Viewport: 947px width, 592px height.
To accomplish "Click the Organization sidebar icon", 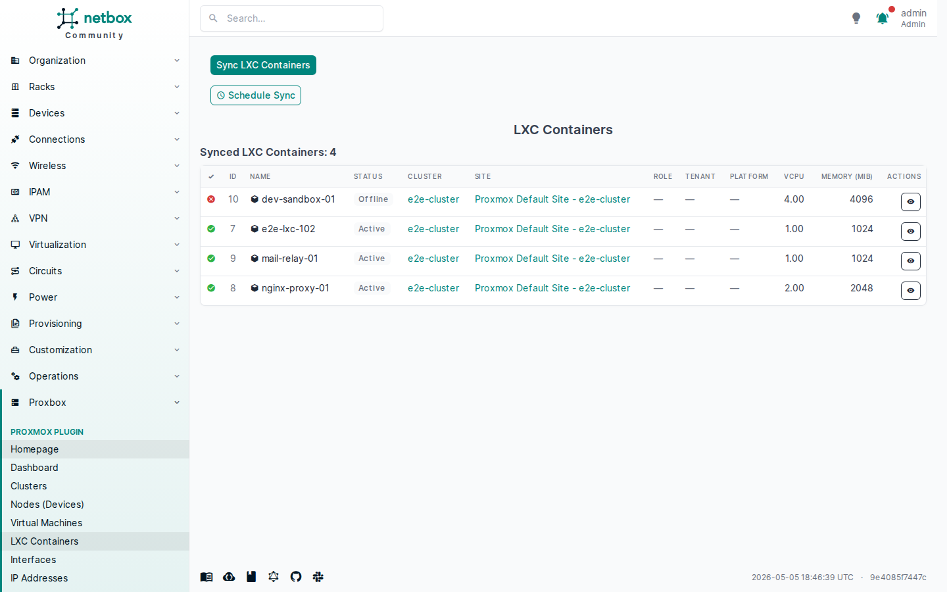I will (15, 61).
